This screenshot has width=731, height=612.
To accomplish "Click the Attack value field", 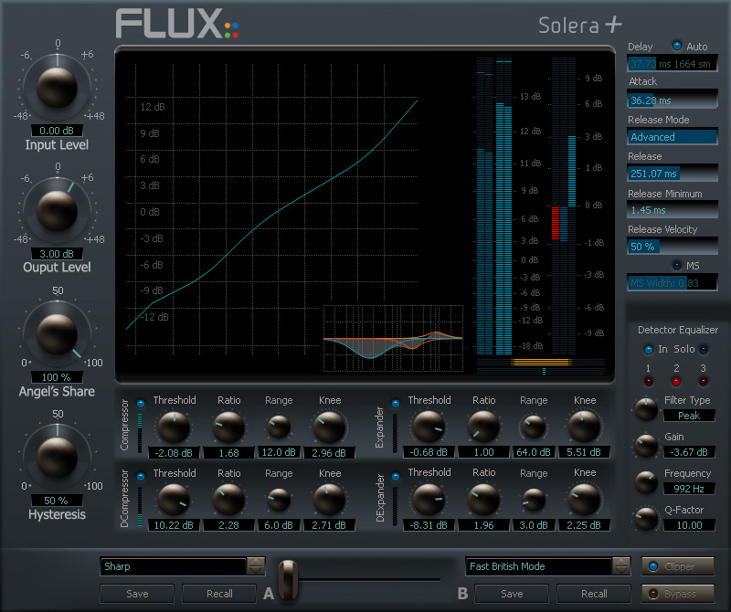I will click(672, 100).
